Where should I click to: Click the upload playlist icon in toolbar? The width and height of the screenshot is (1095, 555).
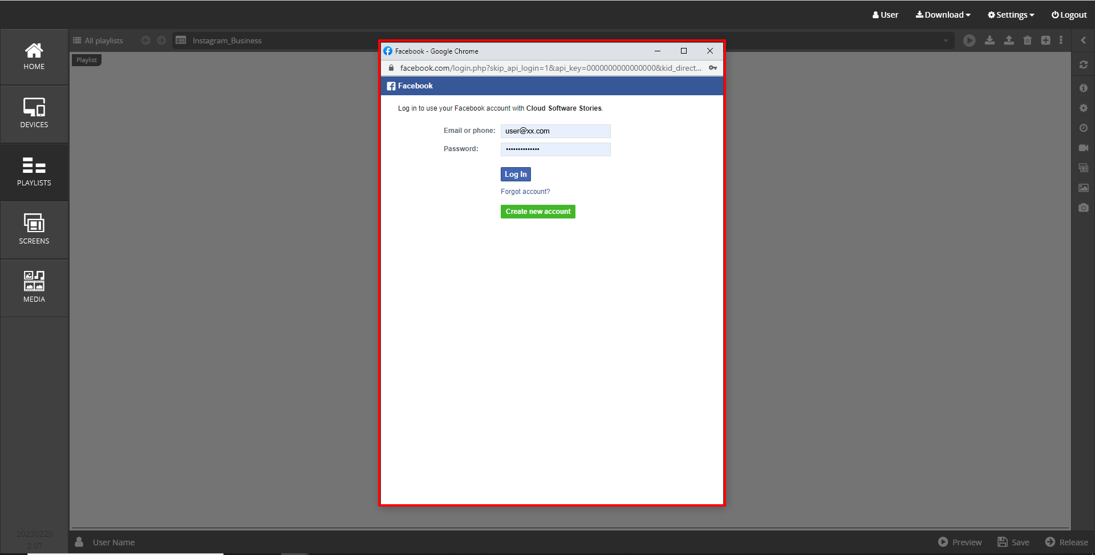pyautogui.click(x=1009, y=40)
